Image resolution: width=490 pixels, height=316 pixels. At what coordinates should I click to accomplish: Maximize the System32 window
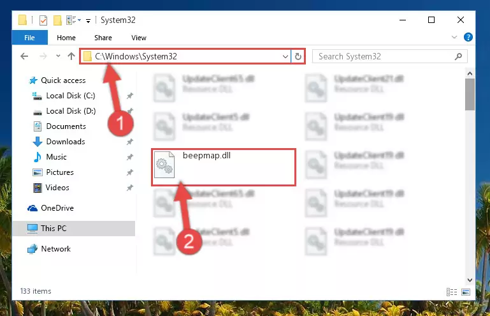click(x=431, y=20)
